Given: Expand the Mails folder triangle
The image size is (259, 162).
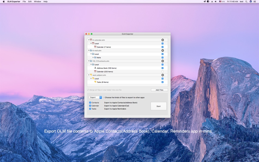Looking at the screenshot, I should (x=93, y=57).
